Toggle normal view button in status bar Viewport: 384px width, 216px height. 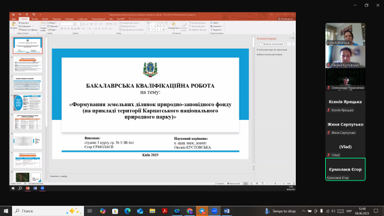point(245,184)
